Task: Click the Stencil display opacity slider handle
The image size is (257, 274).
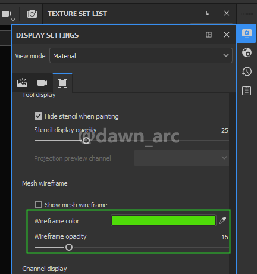Action: 86,141
